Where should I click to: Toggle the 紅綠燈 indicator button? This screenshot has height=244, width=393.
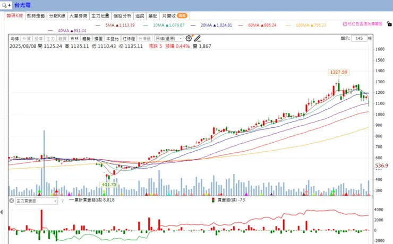129,39
